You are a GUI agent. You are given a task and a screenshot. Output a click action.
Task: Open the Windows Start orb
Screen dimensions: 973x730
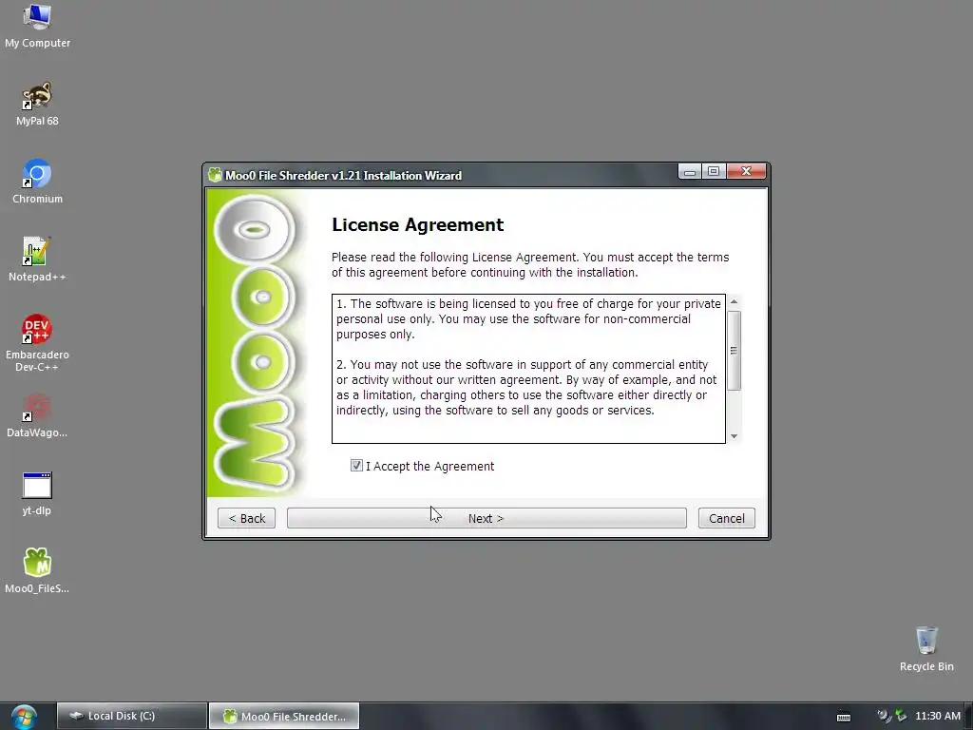click(x=24, y=717)
